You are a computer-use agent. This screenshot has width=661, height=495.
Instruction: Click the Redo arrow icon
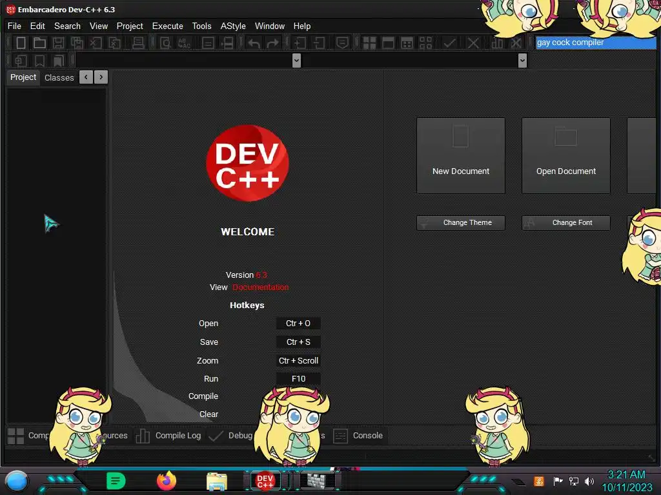point(273,43)
